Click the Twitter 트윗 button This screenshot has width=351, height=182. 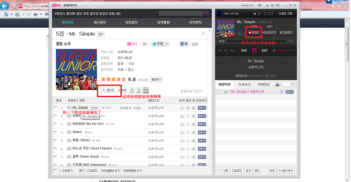[158, 44]
